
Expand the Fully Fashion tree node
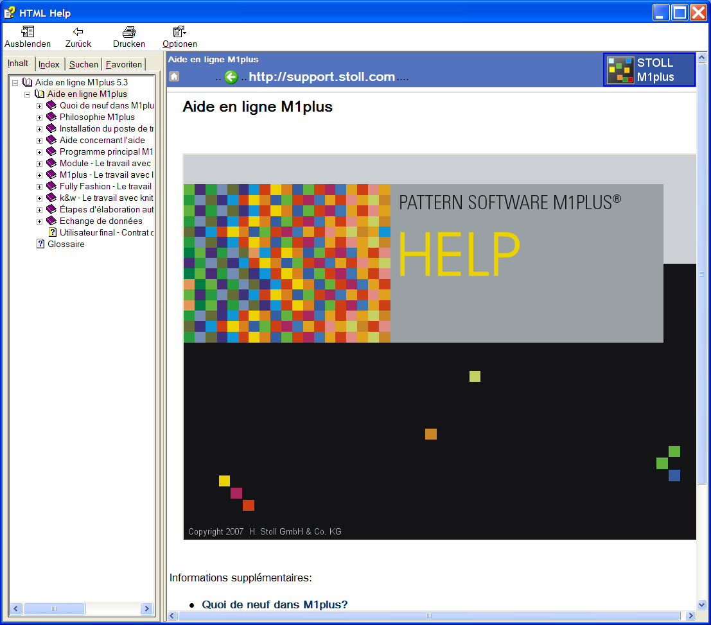point(39,187)
